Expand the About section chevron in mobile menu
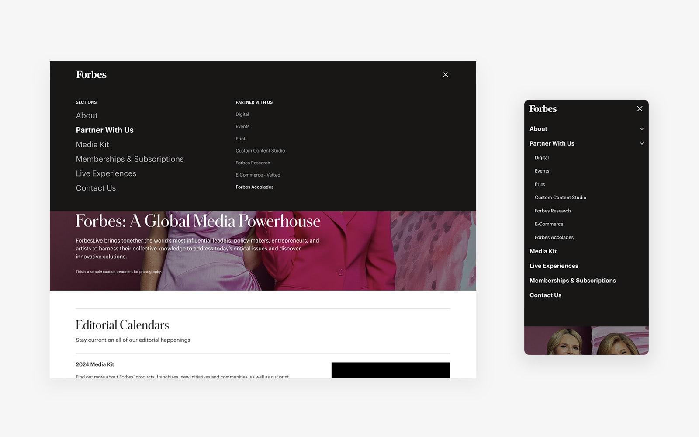Viewport: 699px width, 437px height. pos(642,129)
